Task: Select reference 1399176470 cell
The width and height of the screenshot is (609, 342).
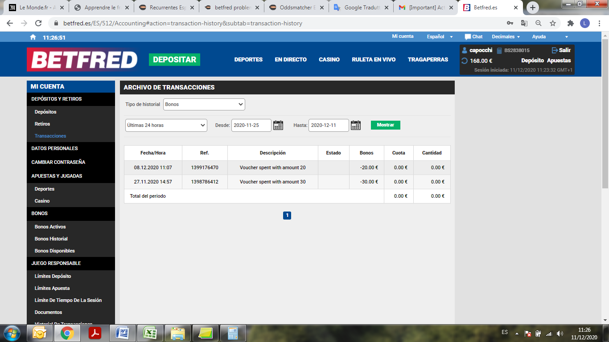Action: click(205, 168)
